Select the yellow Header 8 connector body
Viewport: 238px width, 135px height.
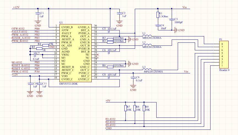coord(224,54)
